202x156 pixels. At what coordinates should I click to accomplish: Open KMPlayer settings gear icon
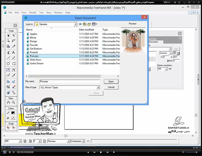click(x=14, y=152)
